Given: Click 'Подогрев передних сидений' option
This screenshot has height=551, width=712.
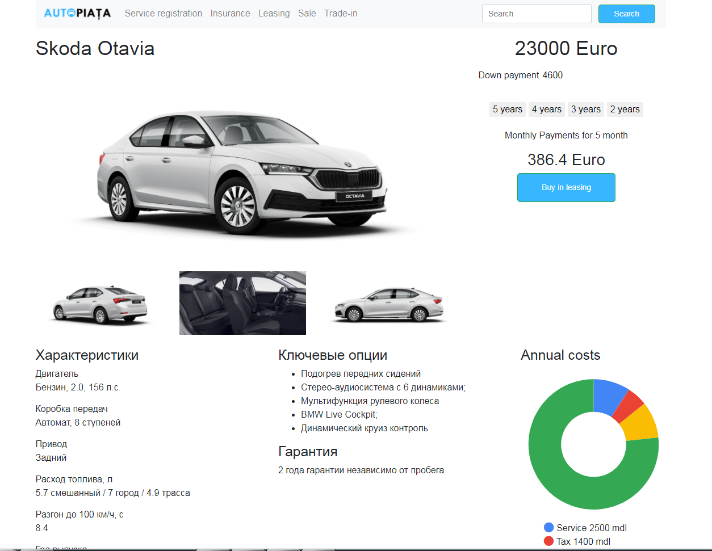Looking at the screenshot, I should click(361, 373).
